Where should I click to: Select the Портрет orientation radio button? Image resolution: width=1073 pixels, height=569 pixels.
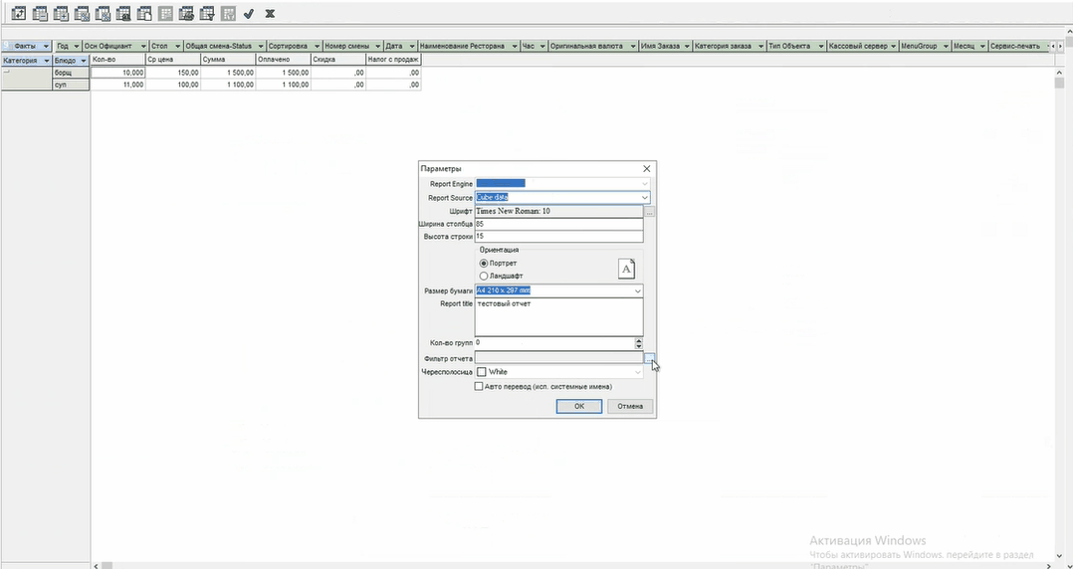tap(484, 263)
